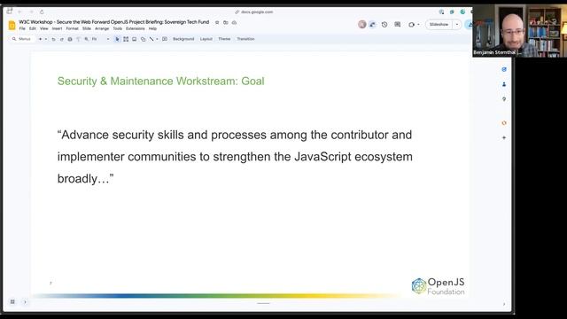Open the View menu
Image resolution: width=567 pixels, height=319 pixels.
(43, 28)
